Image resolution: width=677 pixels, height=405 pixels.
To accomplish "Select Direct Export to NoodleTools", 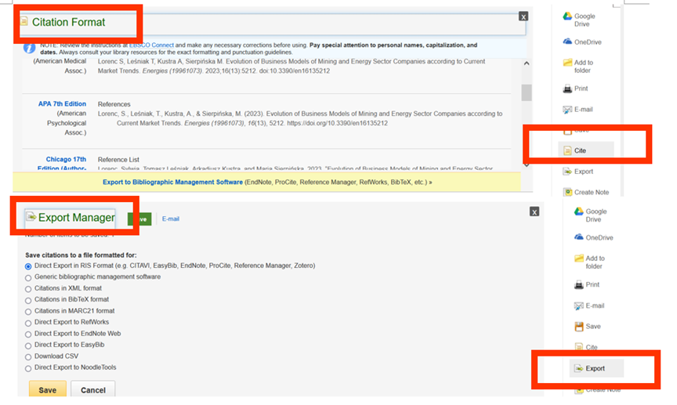I will tap(28, 368).
